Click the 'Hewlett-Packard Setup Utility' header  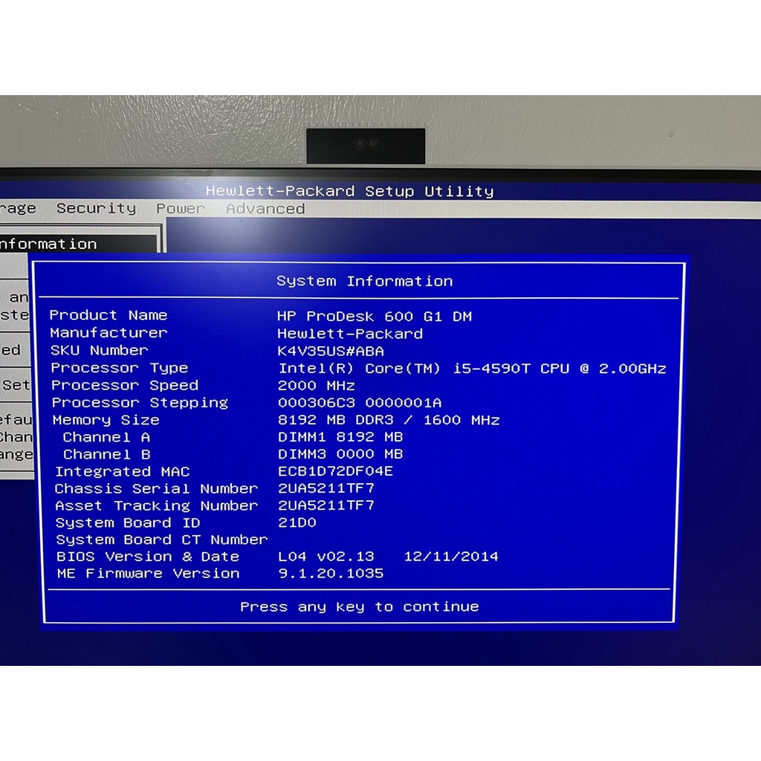[x=350, y=191]
